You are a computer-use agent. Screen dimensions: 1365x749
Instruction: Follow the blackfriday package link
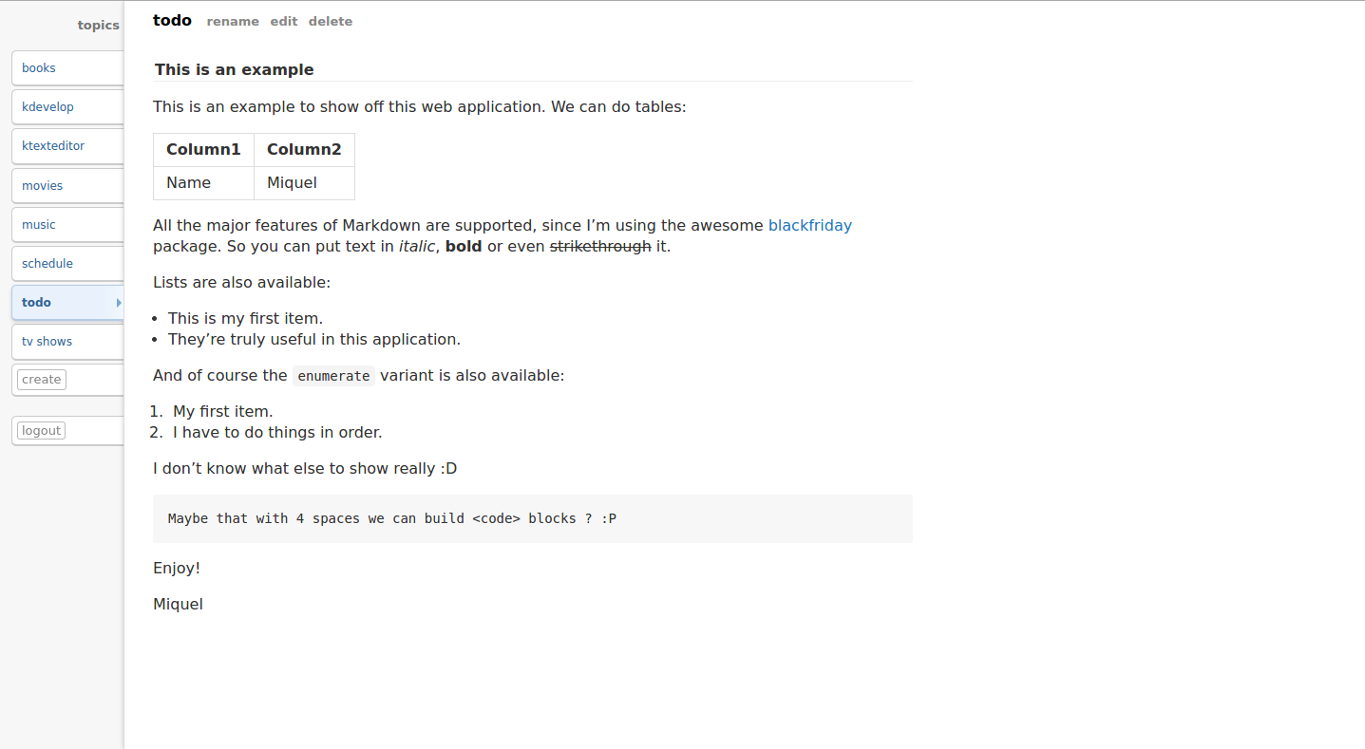tap(810, 226)
